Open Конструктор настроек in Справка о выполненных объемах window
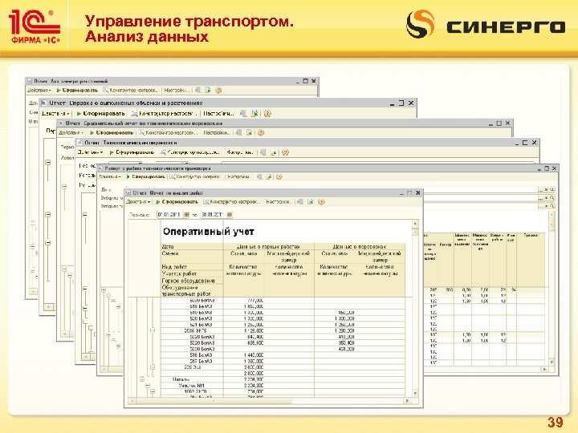The image size is (578, 433). (x=165, y=113)
